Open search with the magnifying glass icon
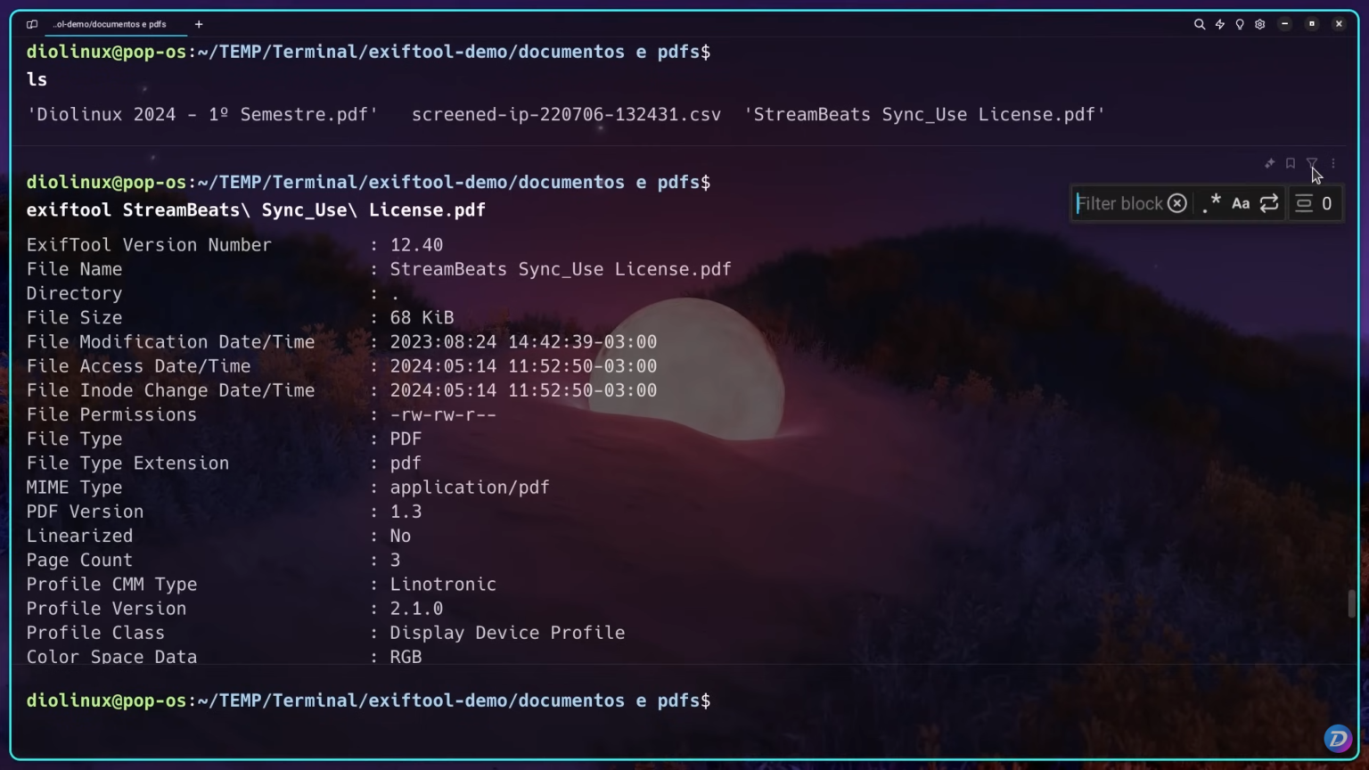 (1200, 24)
